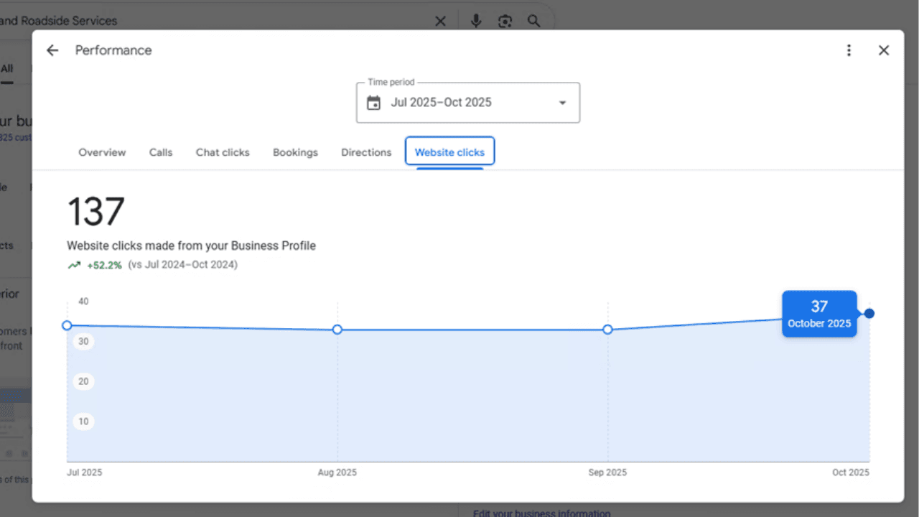
Task: Click the back arrow next to Performance
Action: pyautogui.click(x=52, y=50)
